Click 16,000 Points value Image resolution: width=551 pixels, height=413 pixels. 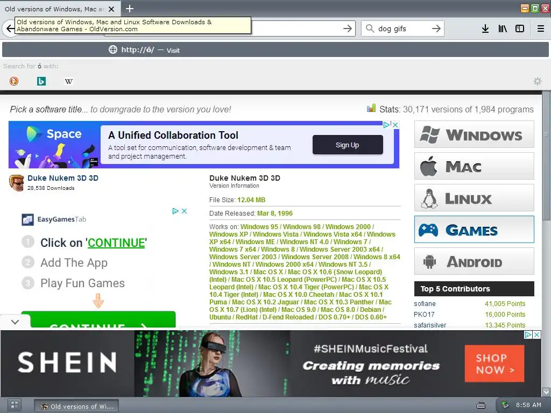505,314
